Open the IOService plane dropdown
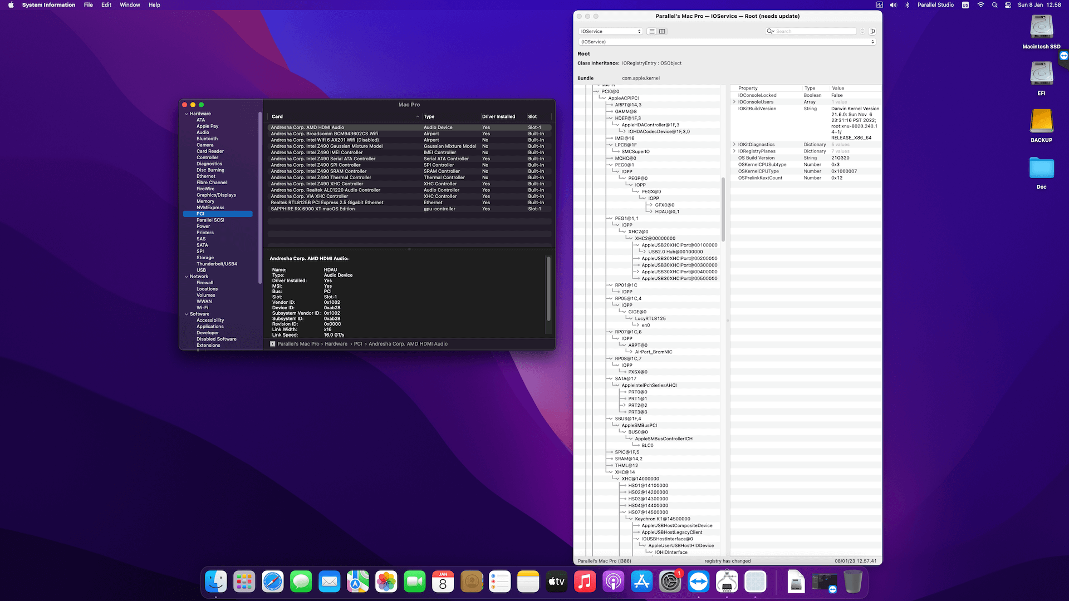This screenshot has width=1069, height=601. click(x=611, y=31)
